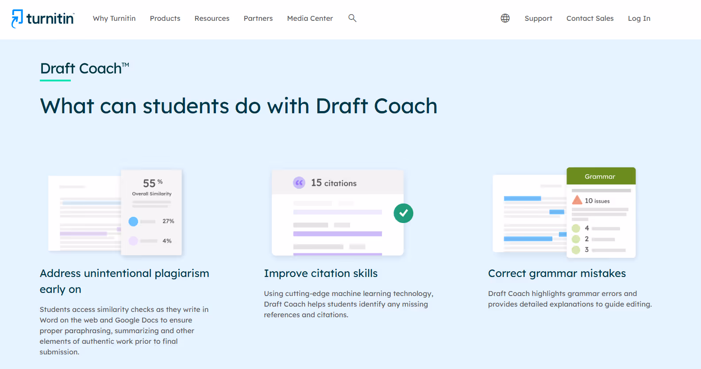Open the search magnifier icon
This screenshot has width=701, height=369.
click(x=352, y=18)
